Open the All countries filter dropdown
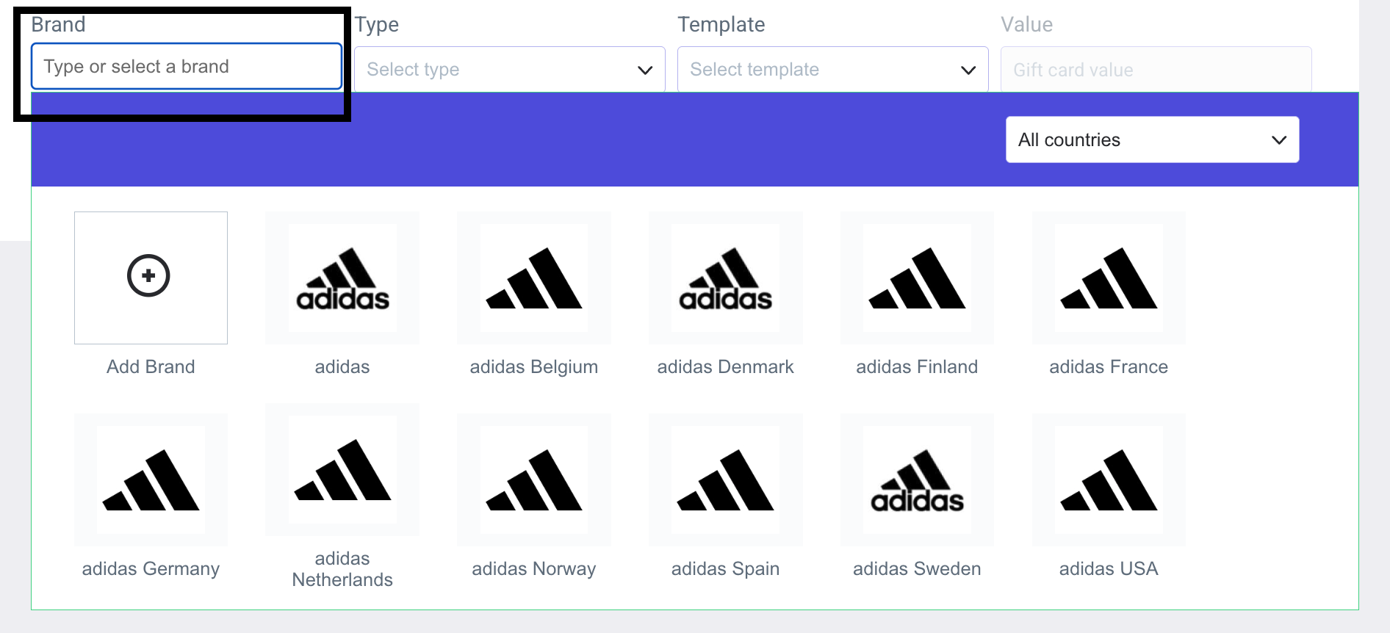This screenshot has height=633, width=1390. (x=1152, y=140)
